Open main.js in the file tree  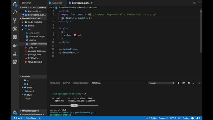point(33,40)
